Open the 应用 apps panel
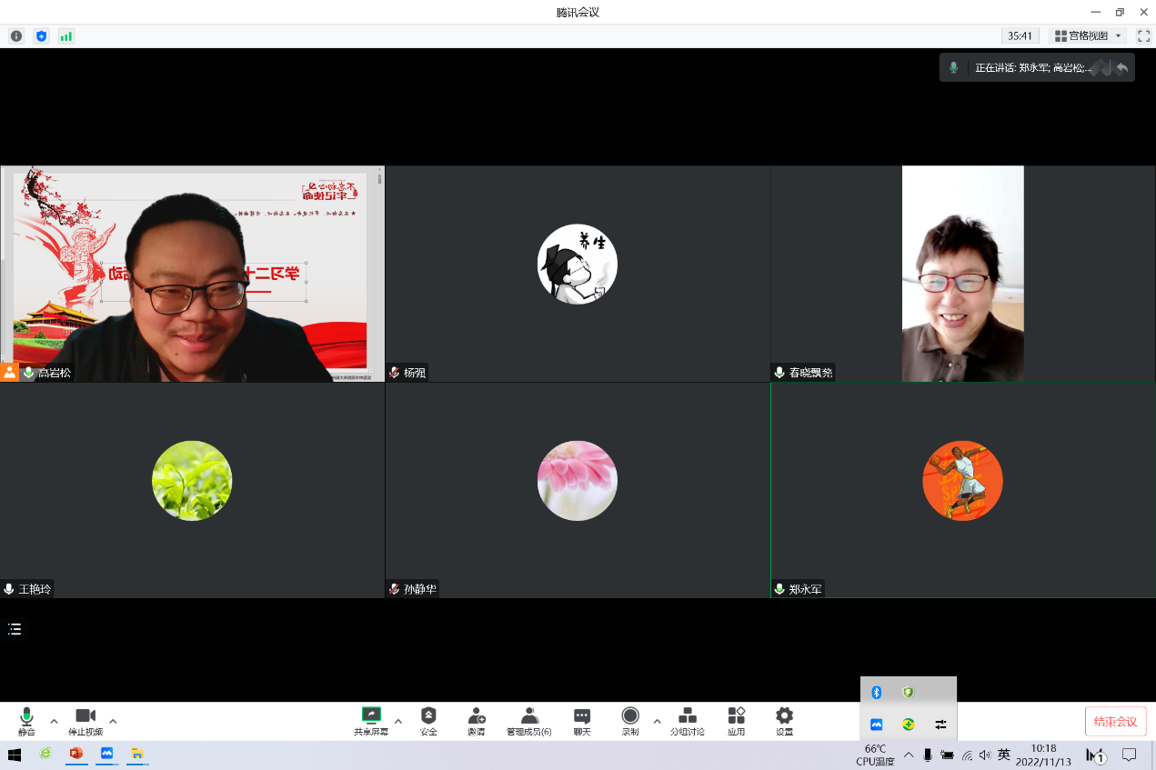This screenshot has height=770, width=1156. (x=736, y=721)
